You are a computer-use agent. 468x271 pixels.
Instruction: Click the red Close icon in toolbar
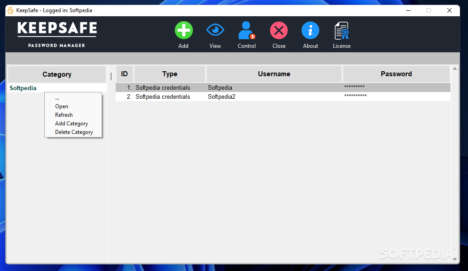pos(279,30)
